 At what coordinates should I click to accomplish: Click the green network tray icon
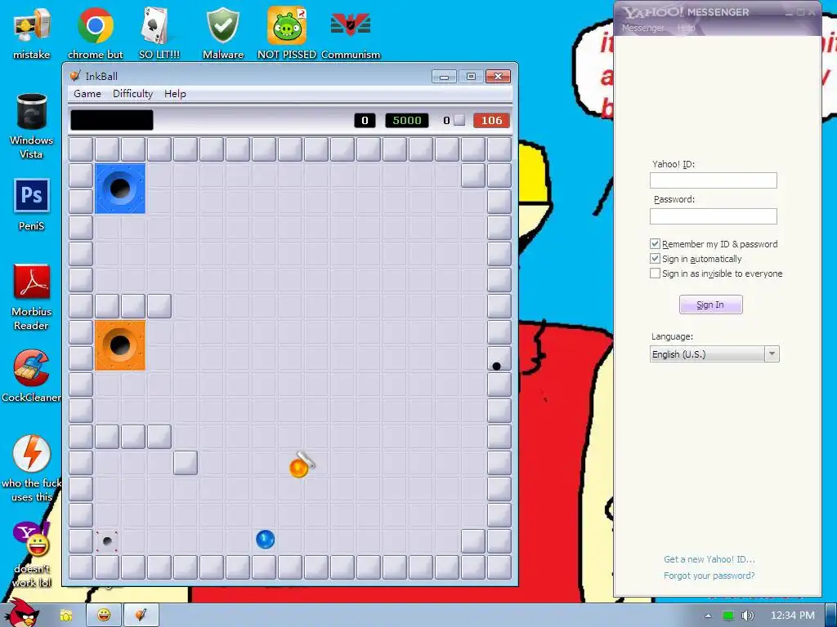coord(728,616)
